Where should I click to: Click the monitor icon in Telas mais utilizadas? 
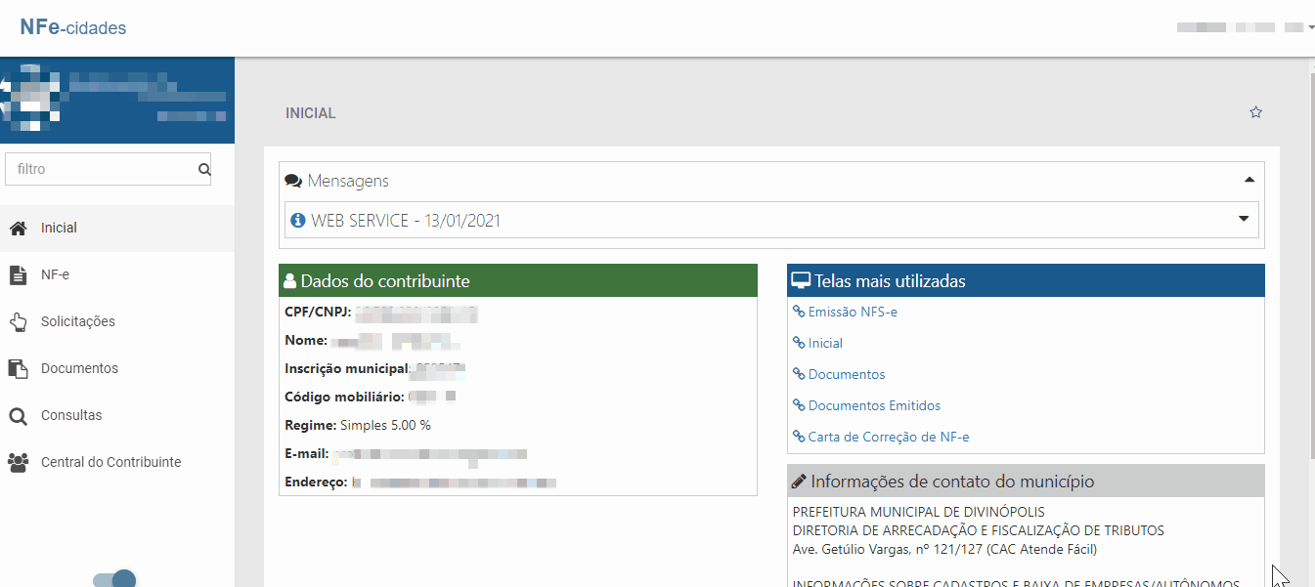802,281
